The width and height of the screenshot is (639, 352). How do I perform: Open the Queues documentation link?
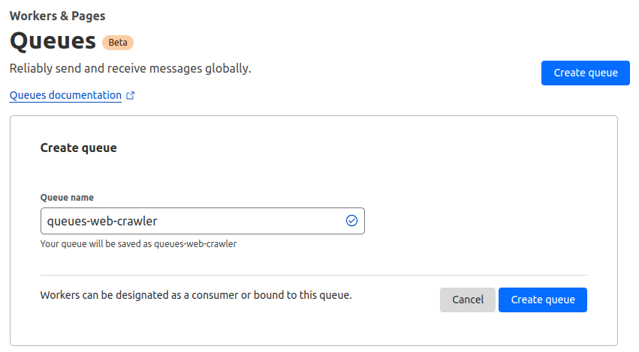65,95
